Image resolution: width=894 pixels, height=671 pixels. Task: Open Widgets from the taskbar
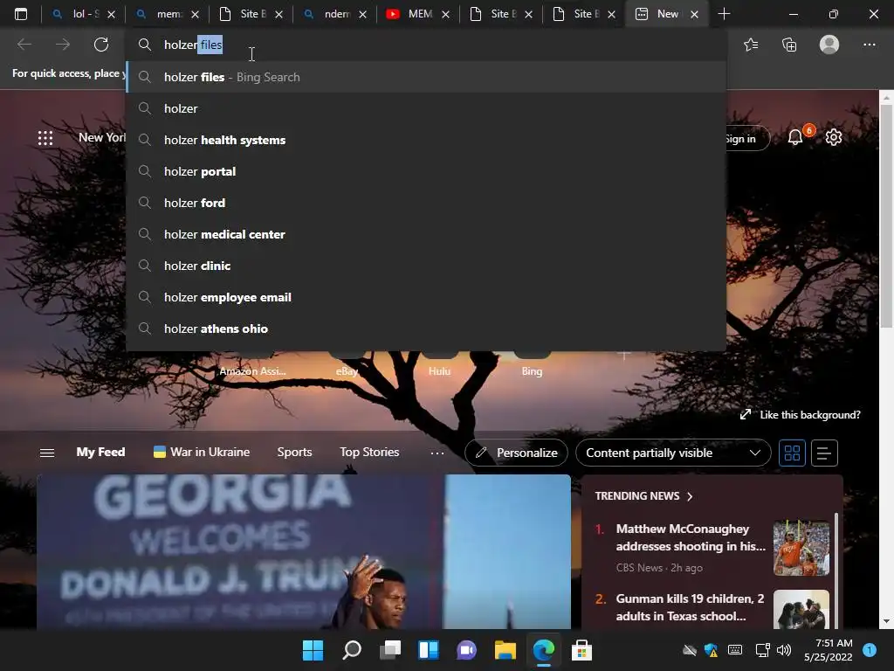[x=428, y=650]
